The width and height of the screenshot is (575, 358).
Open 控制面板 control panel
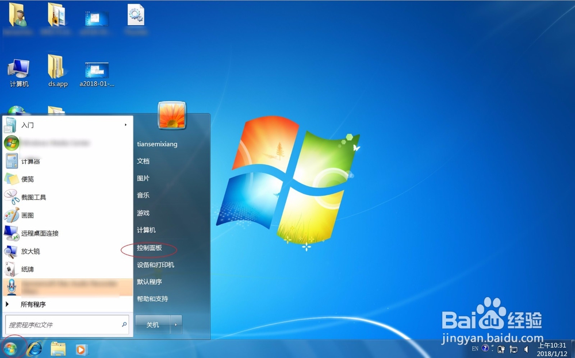tap(149, 248)
